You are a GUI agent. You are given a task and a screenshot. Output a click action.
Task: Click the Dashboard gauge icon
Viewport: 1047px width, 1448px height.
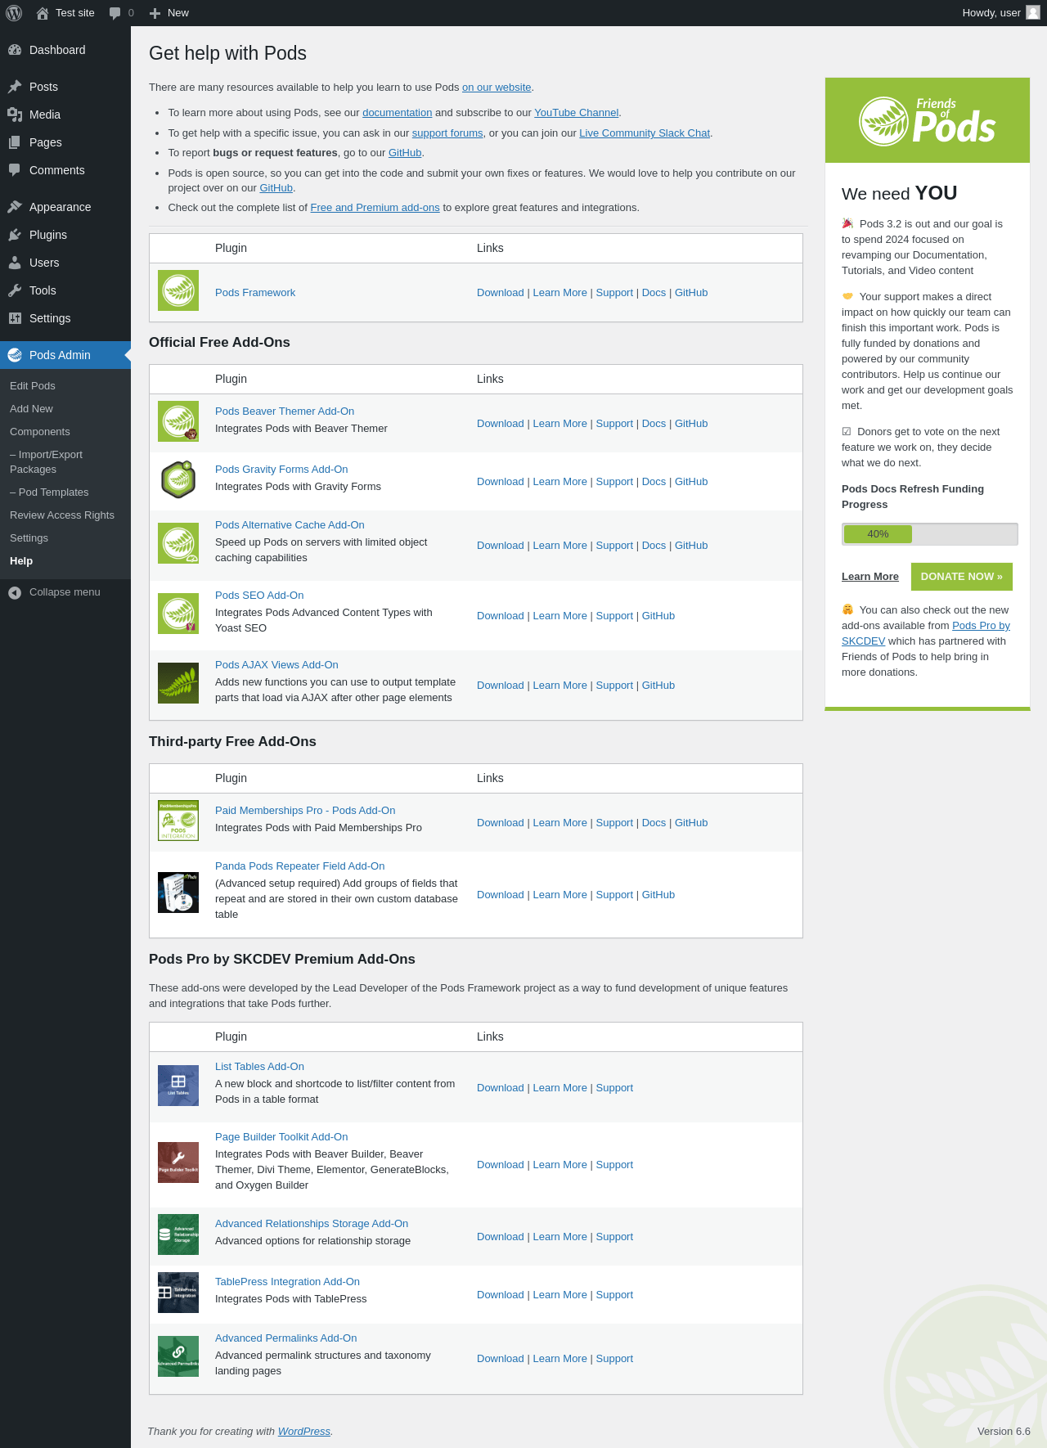pyautogui.click(x=15, y=50)
